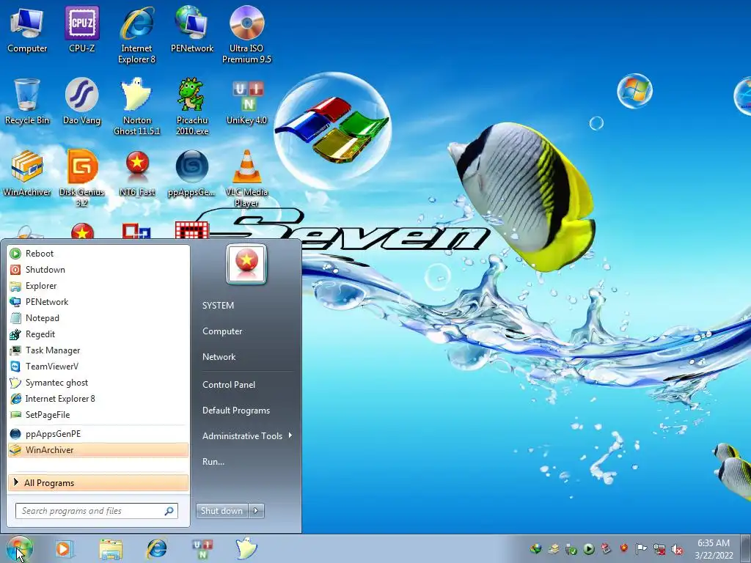Open Computer in Start menu right pane
Viewport: 751px width, 563px height.
pyautogui.click(x=222, y=331)
